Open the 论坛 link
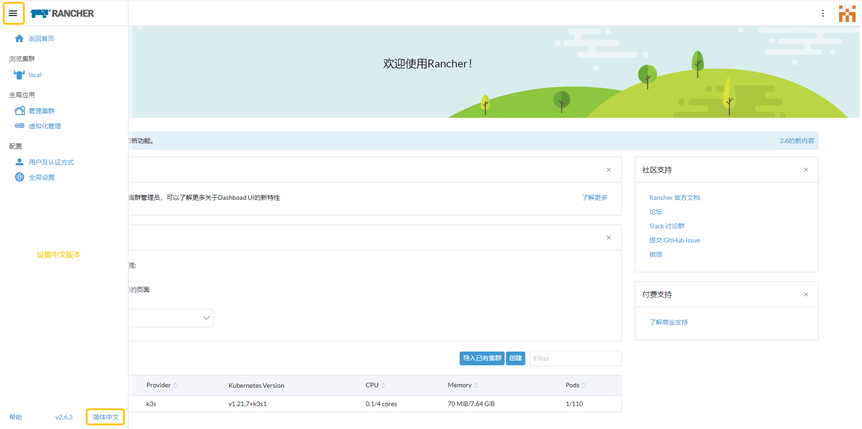 pyautogui.click(x=656, y=212)
